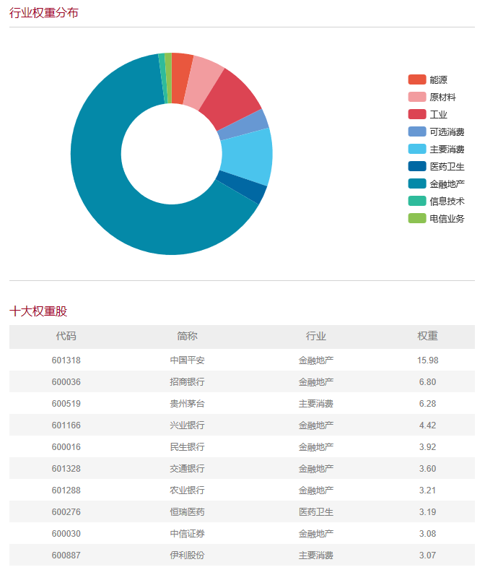Select the light blue 主要消费 donut slice
This screenshot has height=575, width=485.
coord(248,157)
